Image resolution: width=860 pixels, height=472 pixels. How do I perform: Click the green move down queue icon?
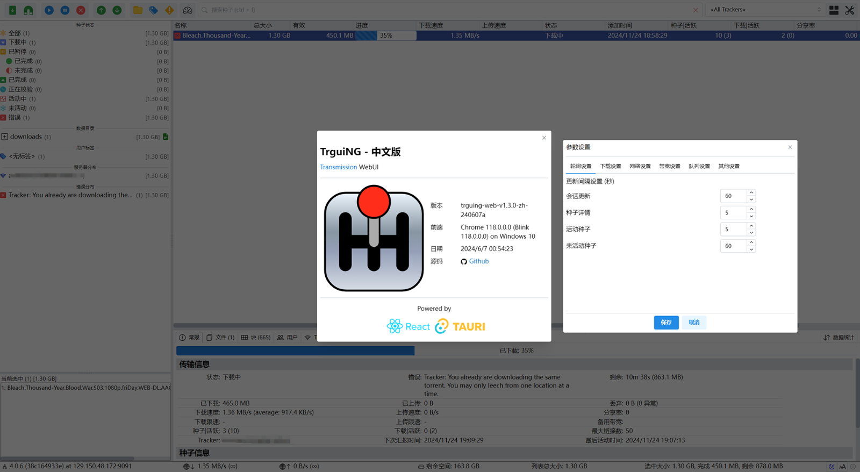[x=117, y=10]
